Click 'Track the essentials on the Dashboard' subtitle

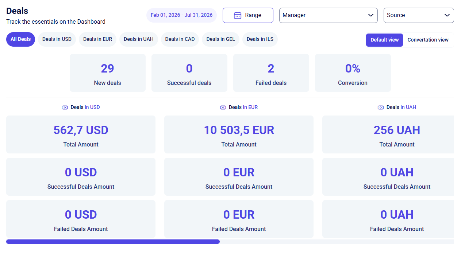[56, 22]
